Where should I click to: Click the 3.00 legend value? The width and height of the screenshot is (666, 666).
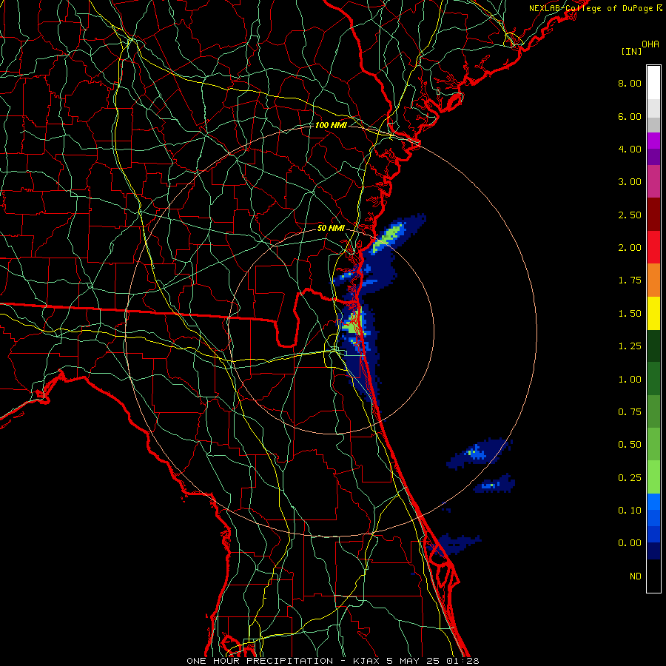coord(630,182)
